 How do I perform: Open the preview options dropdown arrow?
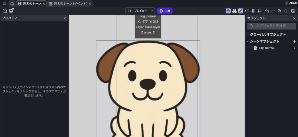click(x=152, y=11)
